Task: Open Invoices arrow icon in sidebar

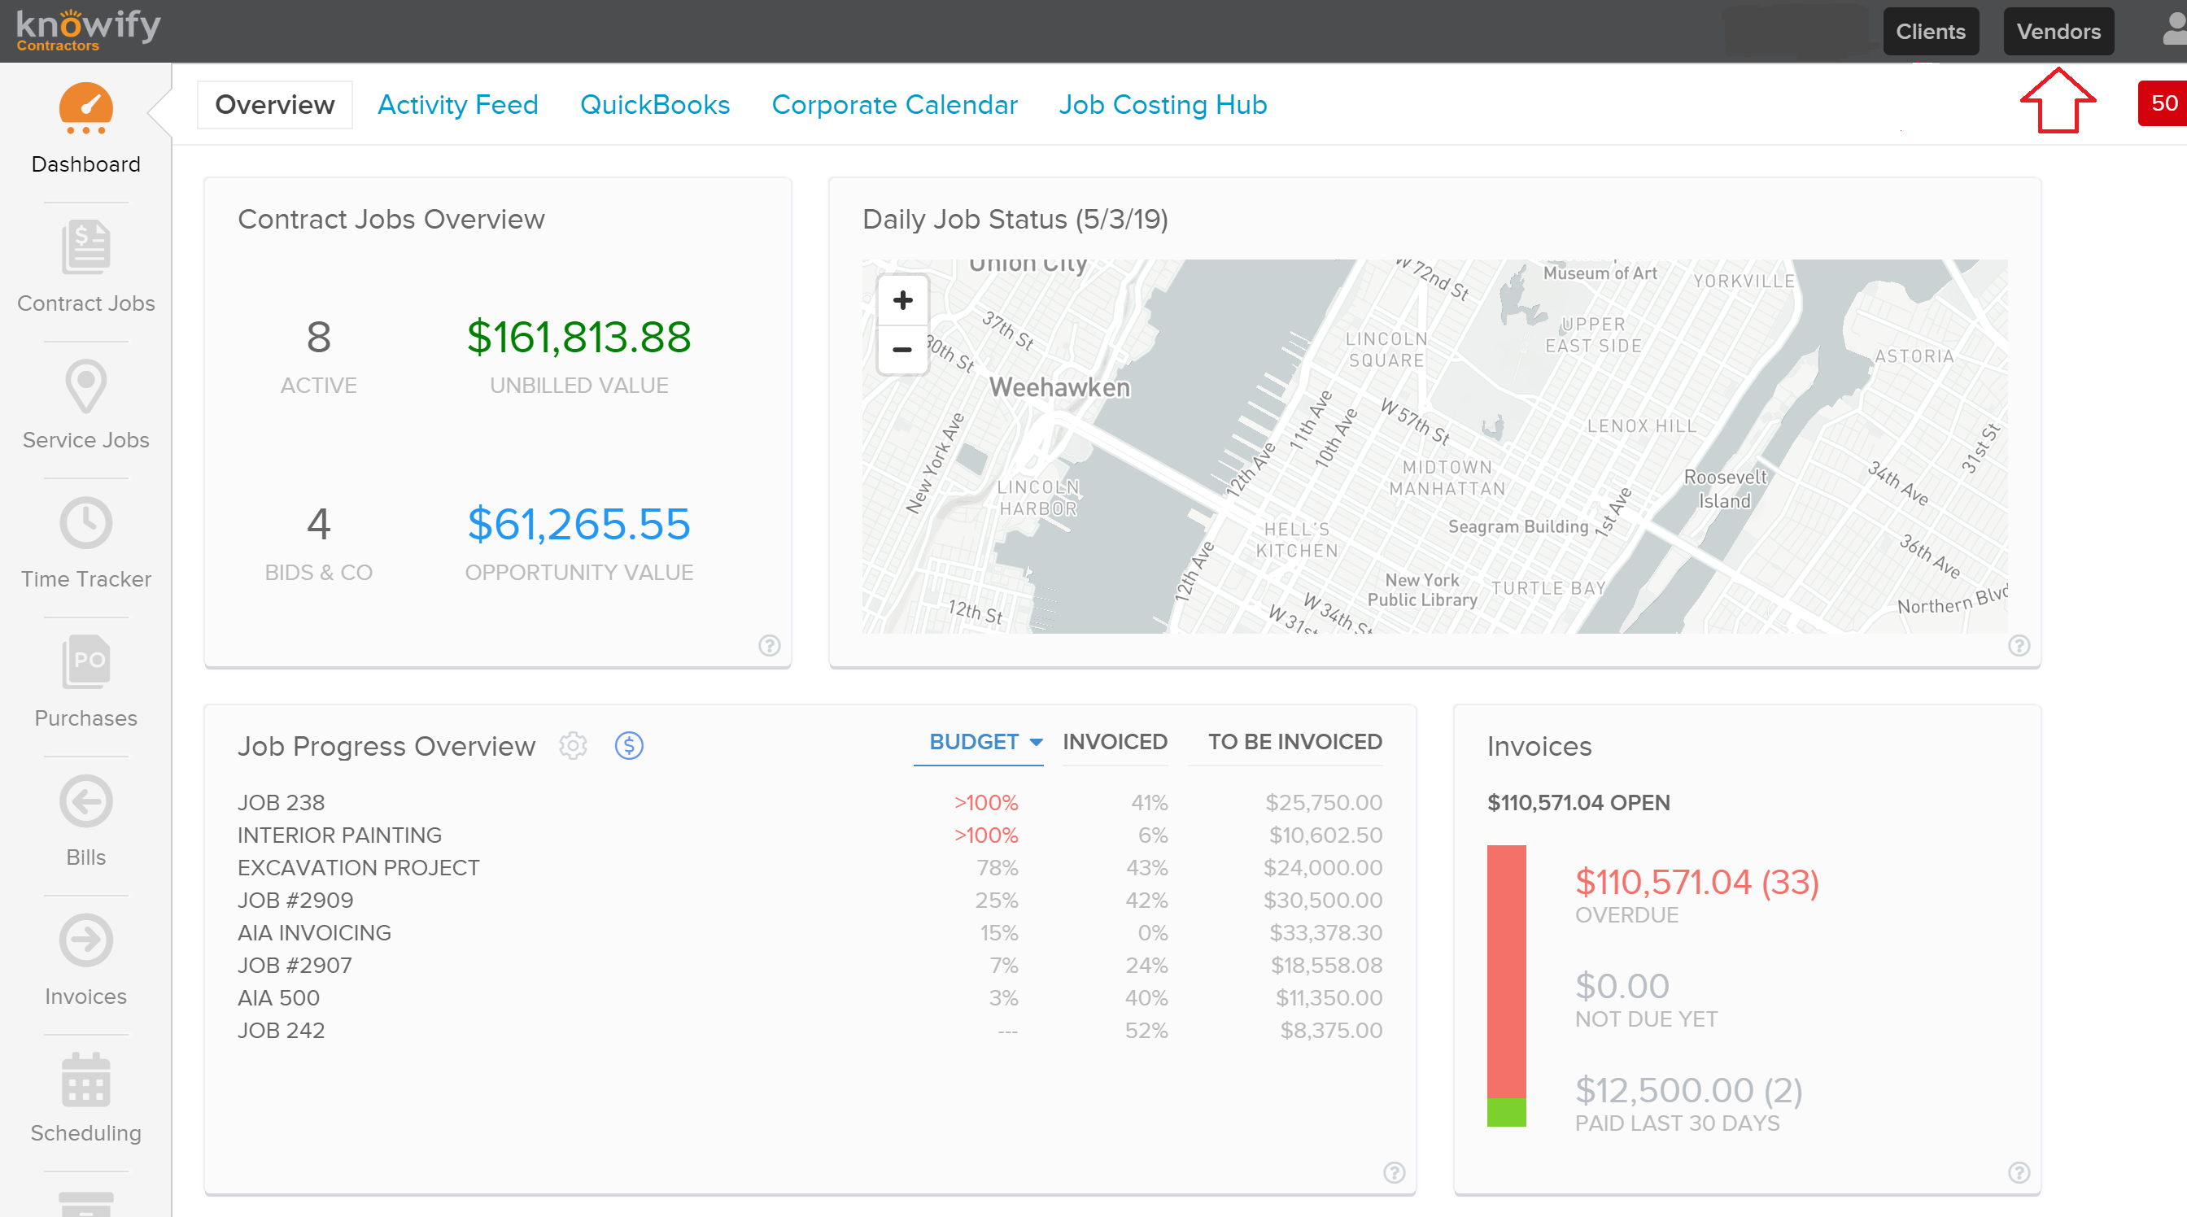Action: 85,940
